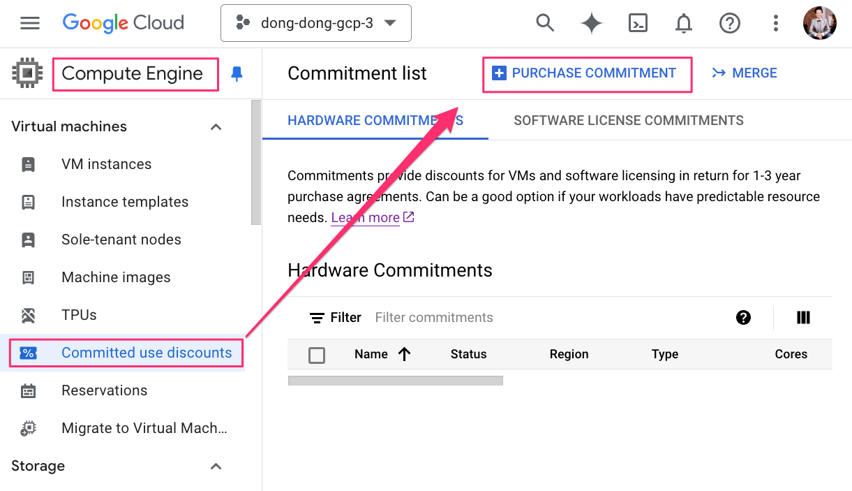Pin Compute Engine with the pin icon

pyautogui.click(x=237, y=73)
